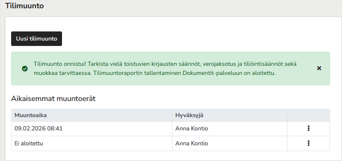
Task: Click the Aikaisemmat muuntoerät heading
Action: pos(54,99)
